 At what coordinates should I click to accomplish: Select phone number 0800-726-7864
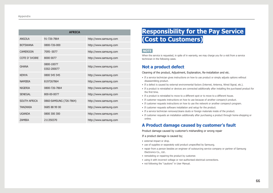53,88
